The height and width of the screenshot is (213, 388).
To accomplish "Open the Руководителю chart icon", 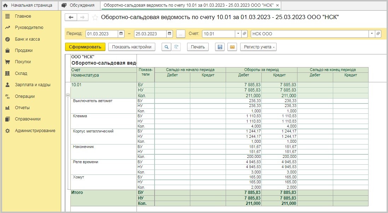I will (x=7, y=28).
